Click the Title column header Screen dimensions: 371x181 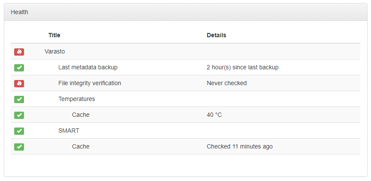coord(54,35)
